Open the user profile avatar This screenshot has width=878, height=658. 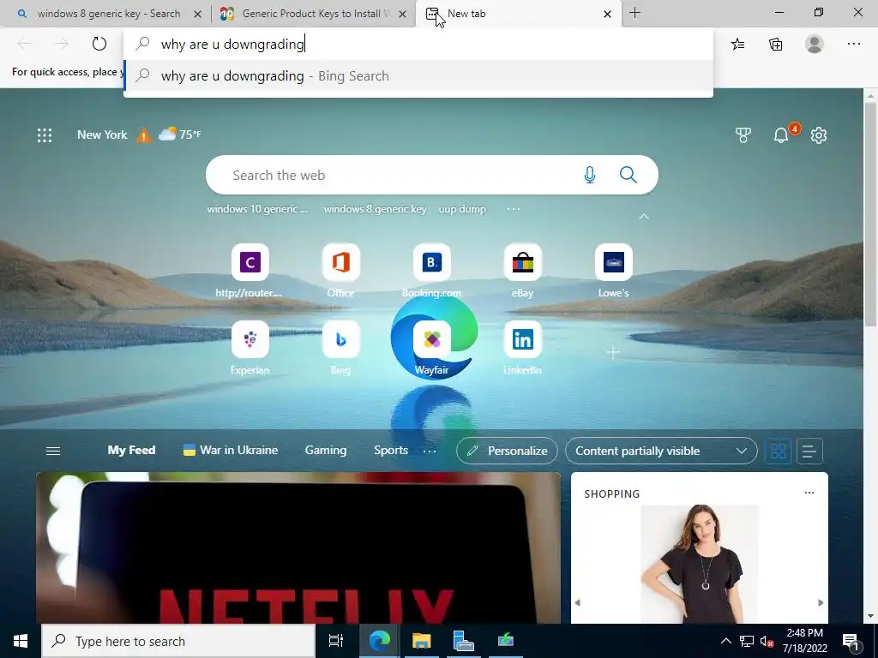pyautogui.click(x=815, y=44)
